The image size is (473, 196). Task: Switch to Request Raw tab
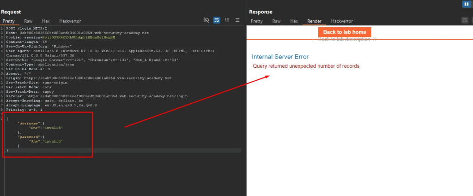coord(28,21)
